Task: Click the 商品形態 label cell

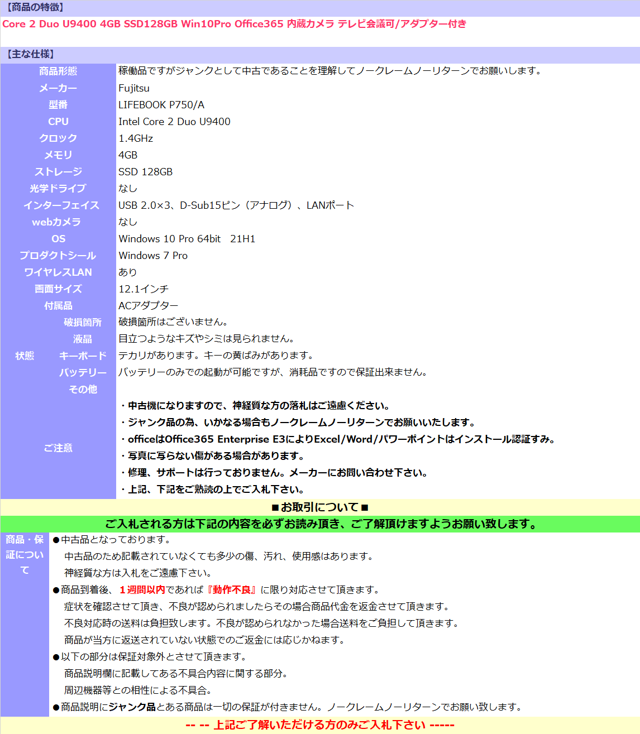Action: [58, 71]
